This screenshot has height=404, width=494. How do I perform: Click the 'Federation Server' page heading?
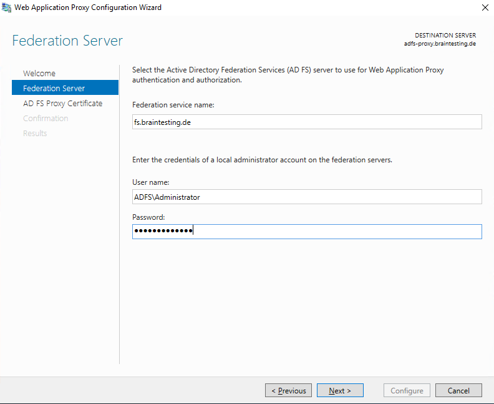tap(67, 41)
